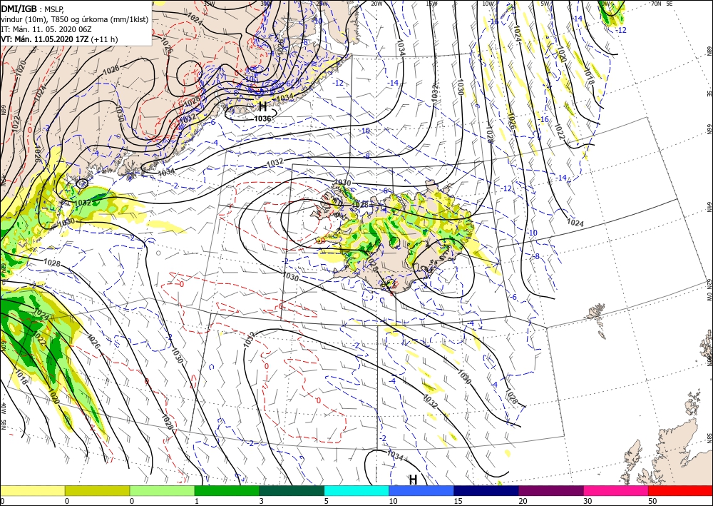Image resolution: width=713 pixels, height=506 pixels.
Task: Pick the light green legend swatch
Action: click(x=162, y=490)
